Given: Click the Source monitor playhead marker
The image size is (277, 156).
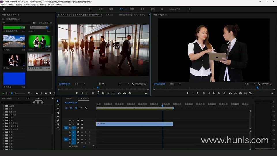Looking at the screenshot, I should point(98,87).
